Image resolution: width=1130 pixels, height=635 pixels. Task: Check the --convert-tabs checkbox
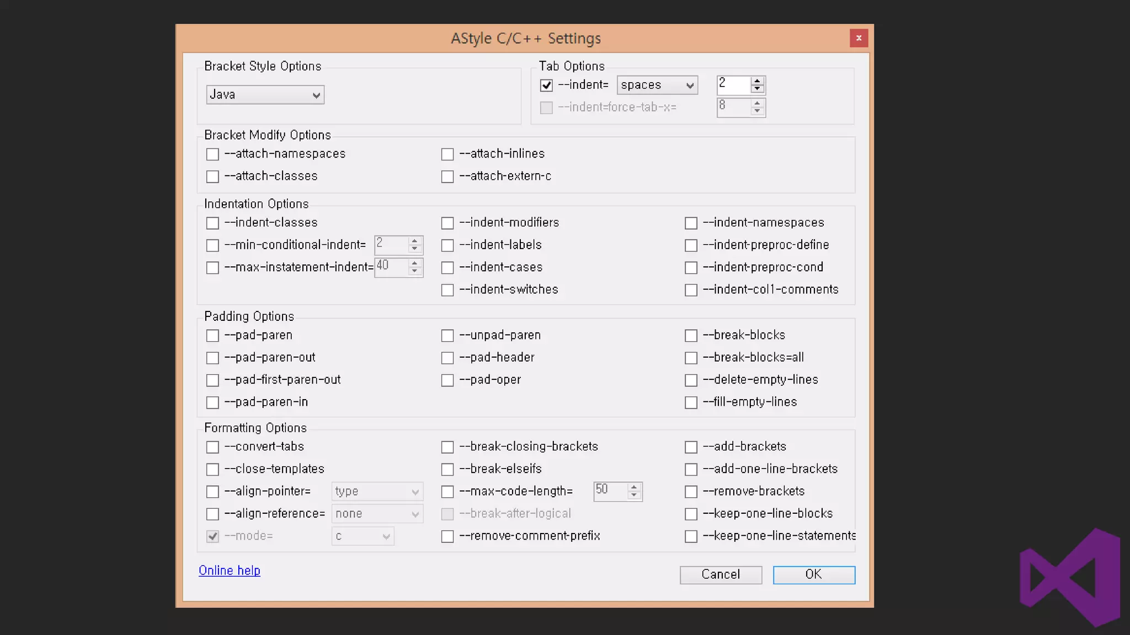point(212,447)
